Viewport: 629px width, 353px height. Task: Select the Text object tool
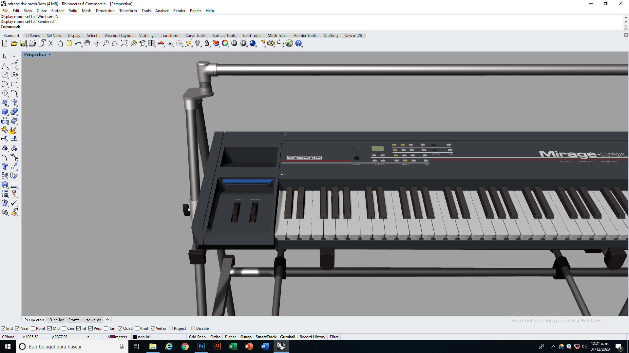pyautogui.click(x=5, y=167)
